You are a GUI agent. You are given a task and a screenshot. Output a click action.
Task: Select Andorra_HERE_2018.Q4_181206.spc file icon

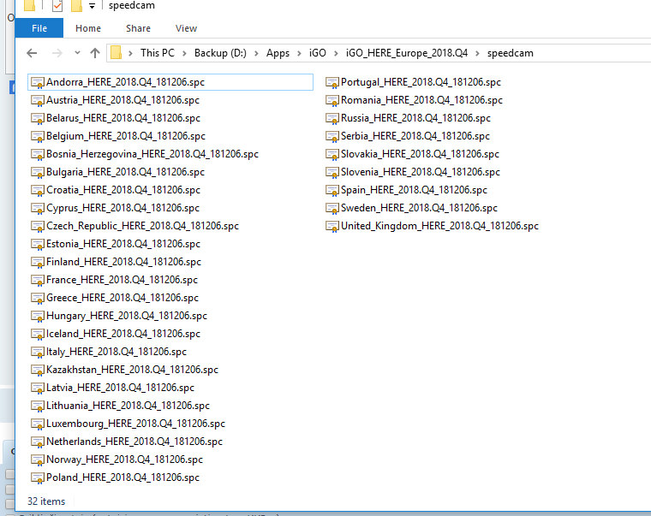click(x=38, y=82)
